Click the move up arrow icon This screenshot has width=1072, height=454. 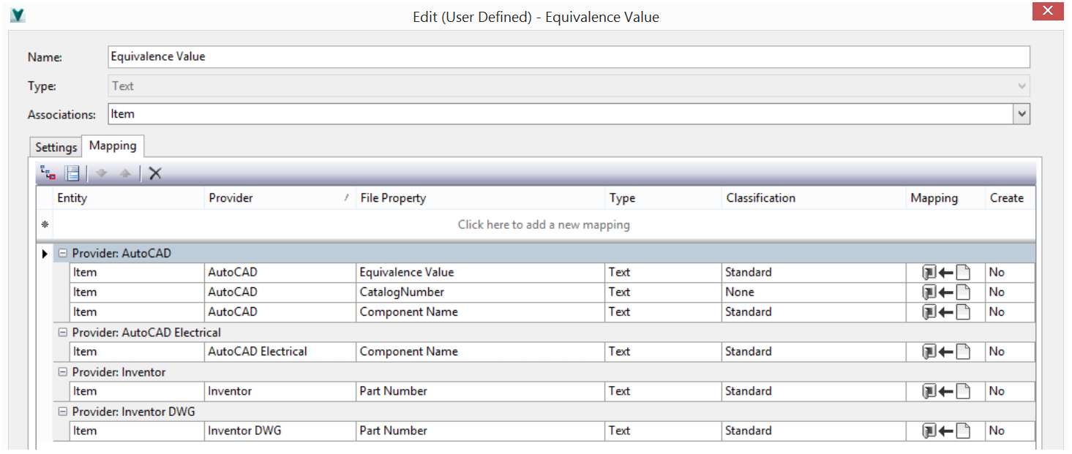(x=125, y=173)
